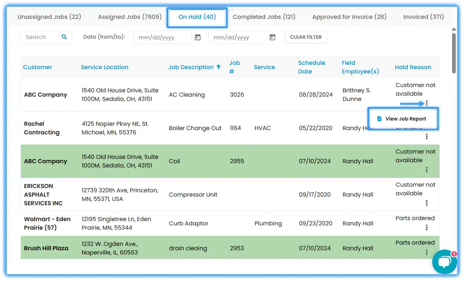Image resolution: width=464 pixels, height=281 pixels.
Task: Click customer Walmart - Eden Prairie (57)
Action: (x=47, y=223)
